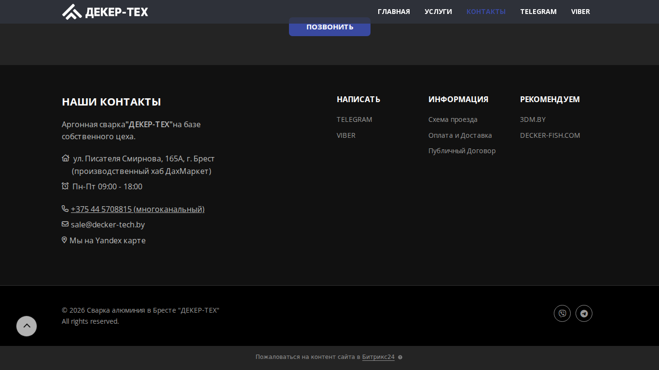Click the ИНФОРМАЦИЯ column heading

(x=458, y=99)
